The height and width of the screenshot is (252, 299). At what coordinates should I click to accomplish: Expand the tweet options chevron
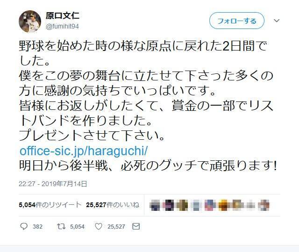[277, 21]
